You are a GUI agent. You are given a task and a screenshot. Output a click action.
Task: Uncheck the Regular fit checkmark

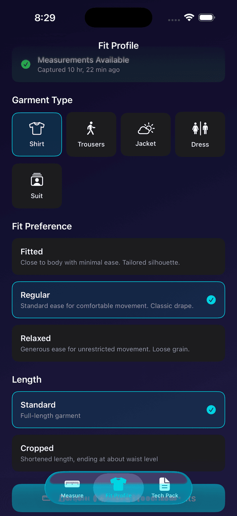[x=211, y=300]
